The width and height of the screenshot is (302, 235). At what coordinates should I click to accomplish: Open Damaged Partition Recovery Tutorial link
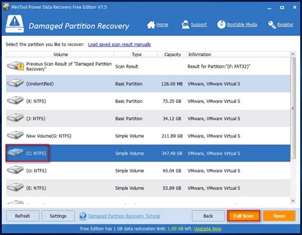[x=124, y=216]
